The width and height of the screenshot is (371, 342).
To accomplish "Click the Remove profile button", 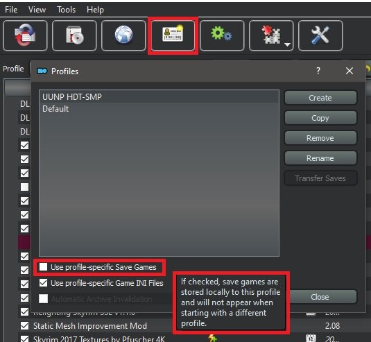I will point(320,138).
